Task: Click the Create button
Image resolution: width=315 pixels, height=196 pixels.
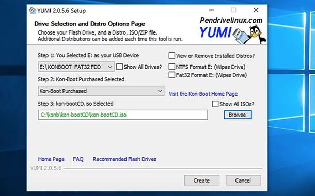Action: pos(202,181)
